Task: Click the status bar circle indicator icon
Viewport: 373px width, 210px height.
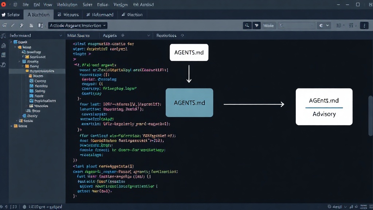Action: pos(24,207)
